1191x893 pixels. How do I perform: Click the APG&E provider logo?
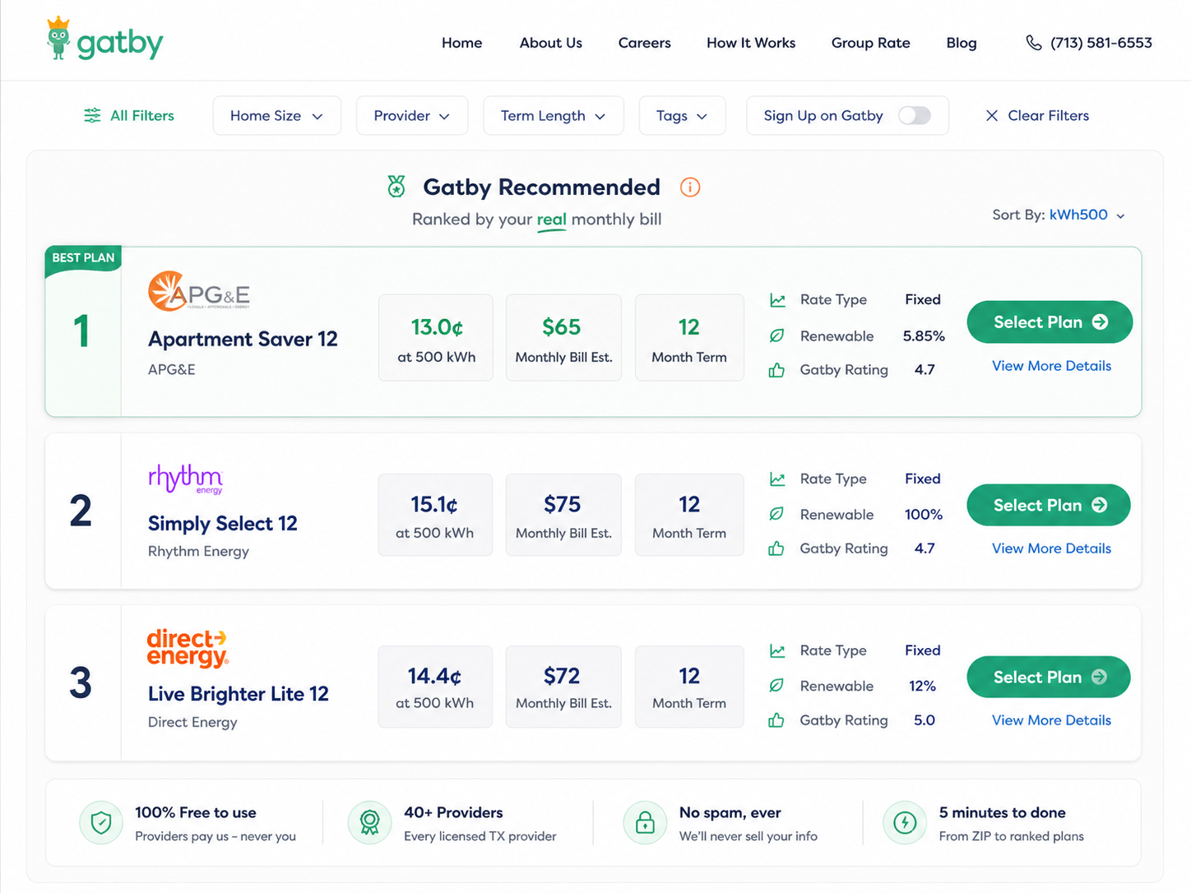(x=199, y=291)
